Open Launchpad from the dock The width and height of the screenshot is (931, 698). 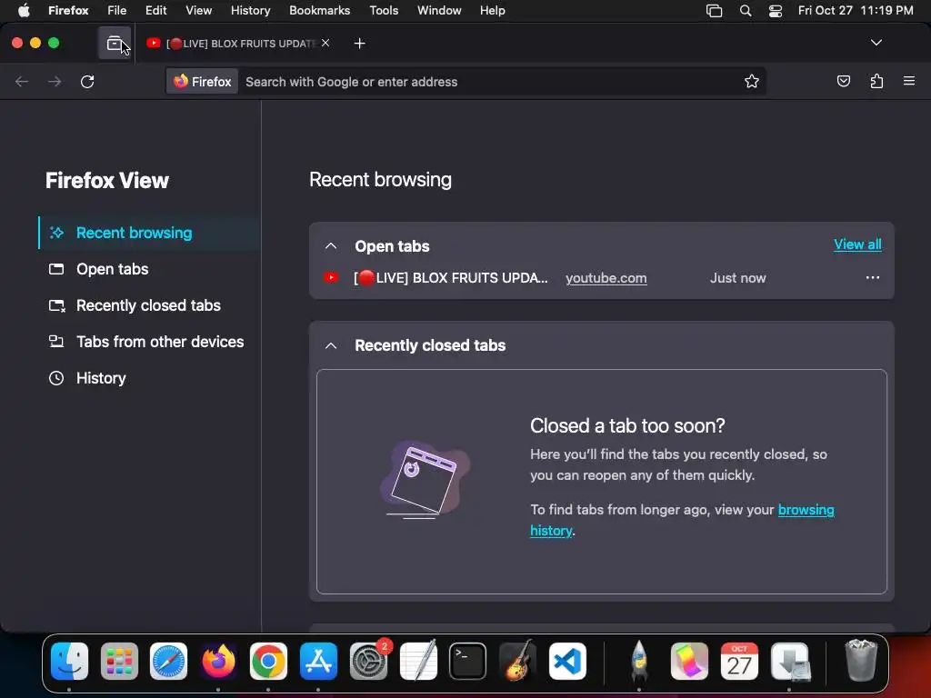pos(119,661)
